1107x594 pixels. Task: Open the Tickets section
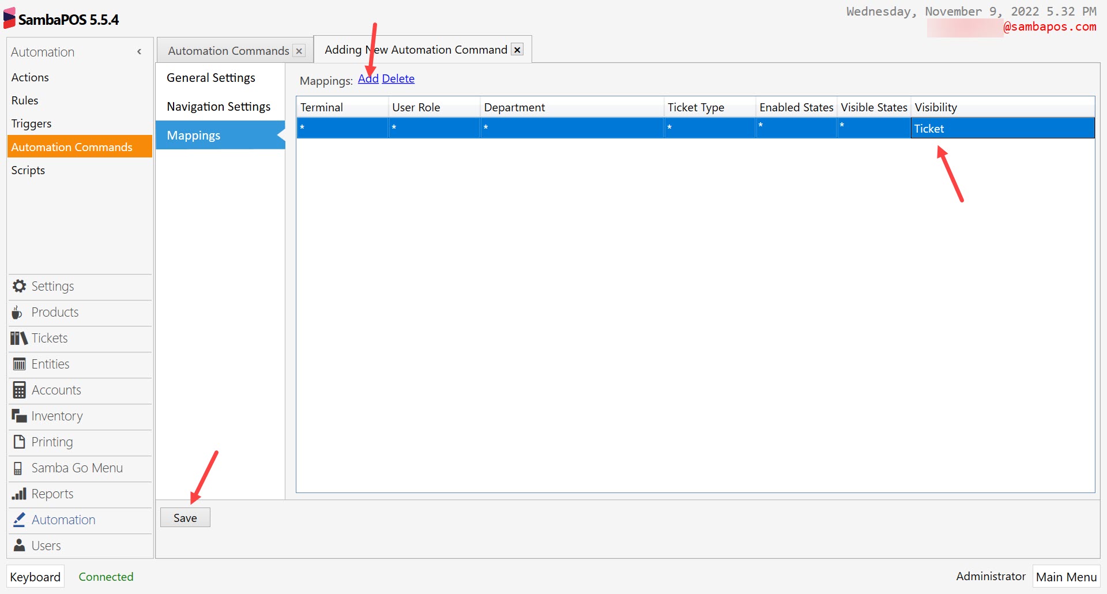point(49,338)
